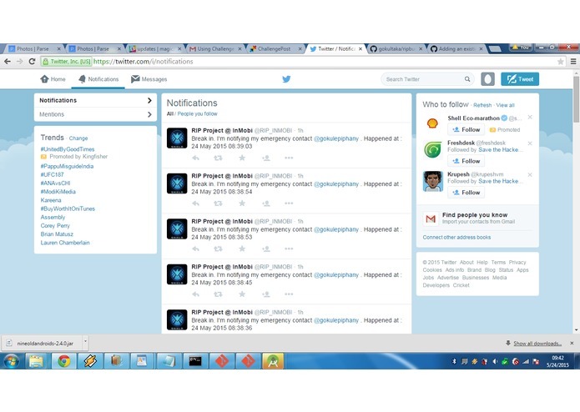Select the All notifications filter

point(169,113)
